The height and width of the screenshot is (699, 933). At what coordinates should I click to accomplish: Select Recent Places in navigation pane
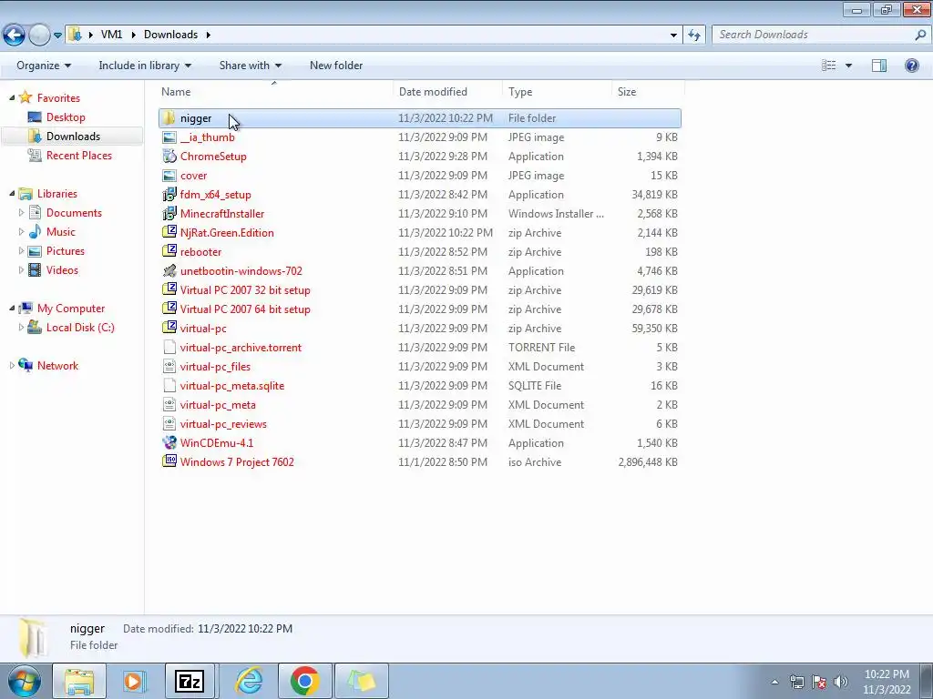tap(78, 155)
